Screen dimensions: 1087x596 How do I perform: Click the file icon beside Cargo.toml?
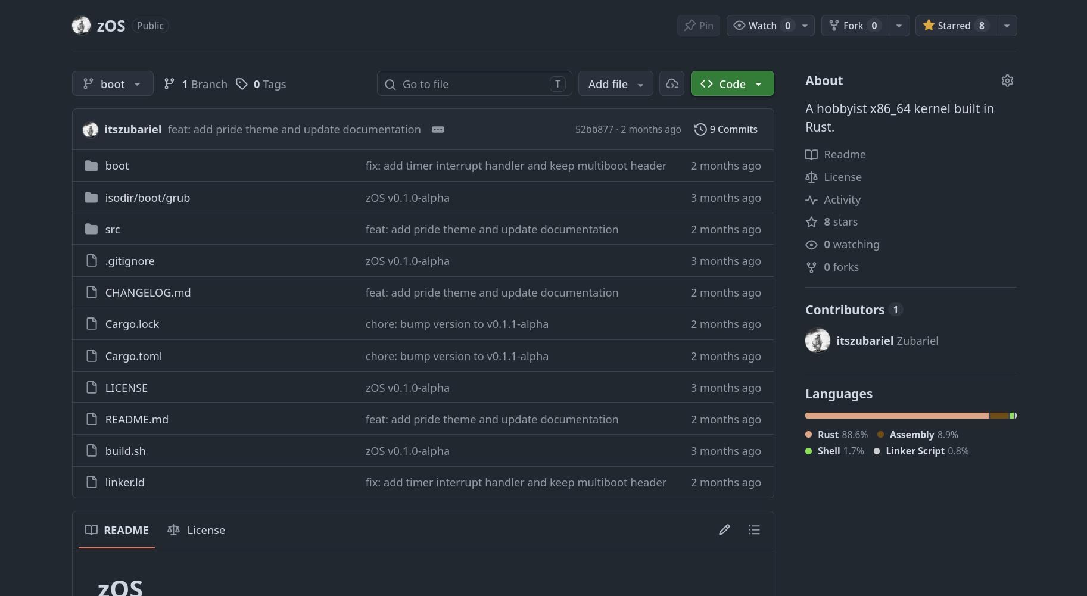[92, 356]
